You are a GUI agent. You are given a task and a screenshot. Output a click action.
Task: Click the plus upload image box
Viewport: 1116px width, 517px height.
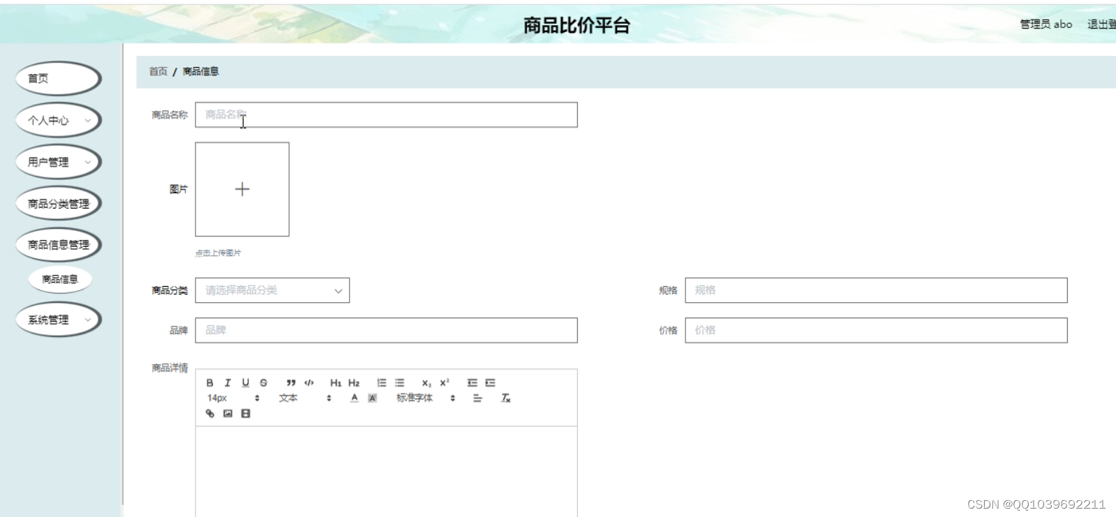click(x=242, y=189)
